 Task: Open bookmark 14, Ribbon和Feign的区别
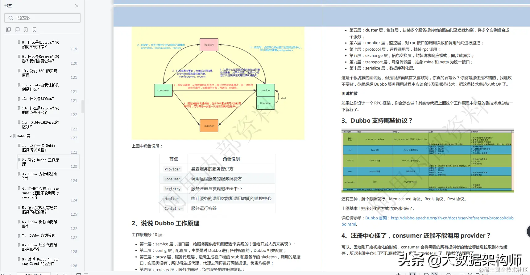pyautogui.click(x=40, y=125)
